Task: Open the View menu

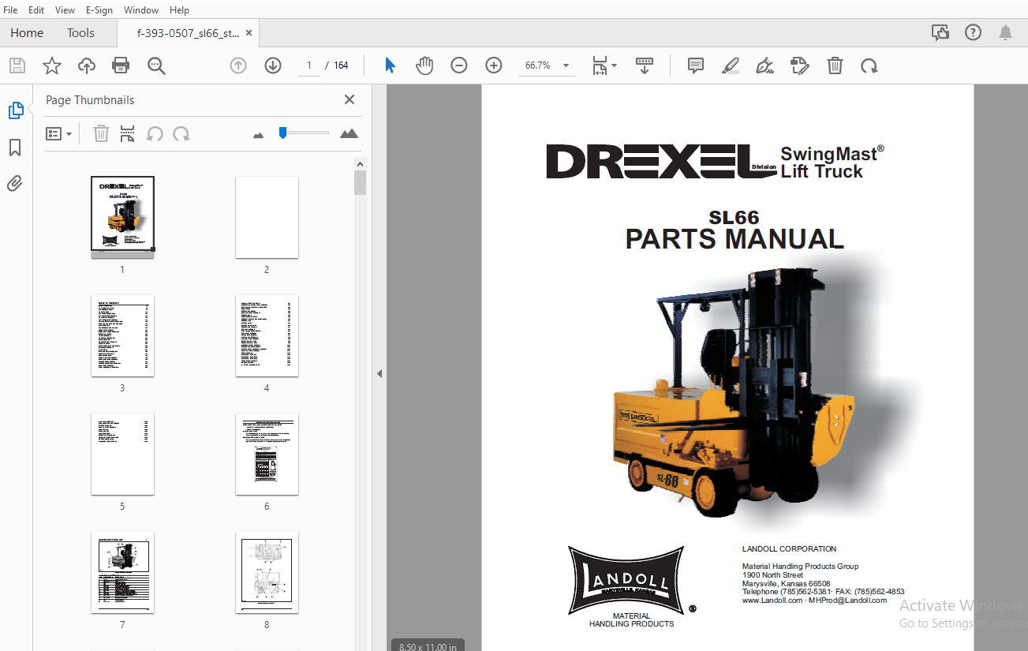Action: [65, 9]
